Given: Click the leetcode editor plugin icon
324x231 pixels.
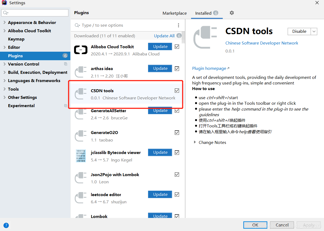Looking at the screenshot, I should click(x=81, y=198).
